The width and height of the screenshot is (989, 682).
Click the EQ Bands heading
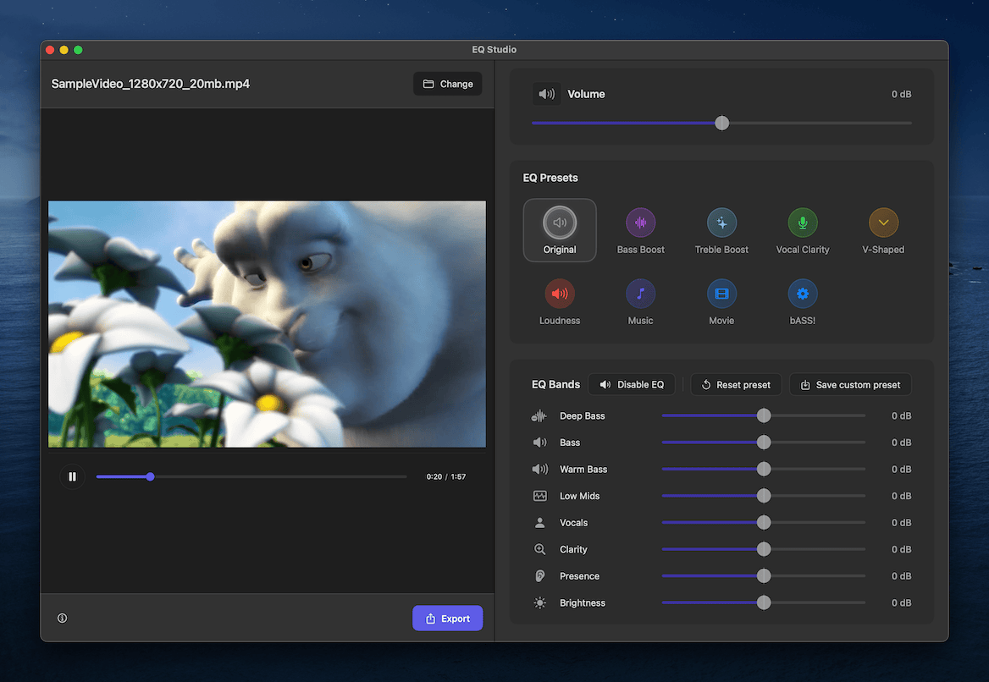[555, 384]
